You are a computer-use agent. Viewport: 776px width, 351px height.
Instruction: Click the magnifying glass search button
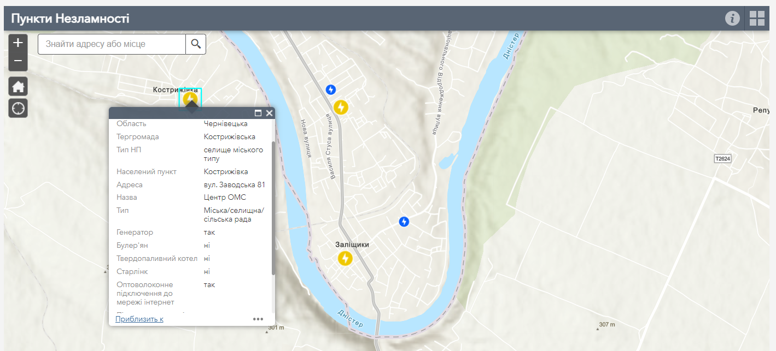point(196,44)
